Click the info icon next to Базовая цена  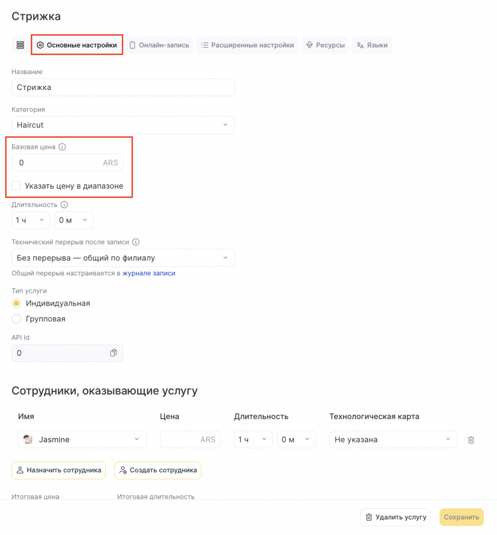tap(62, 147)
